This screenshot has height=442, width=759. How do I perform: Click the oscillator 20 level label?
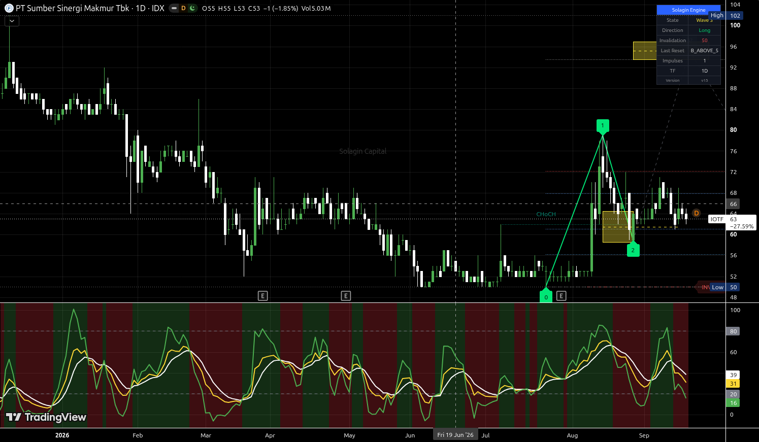(733, 394)
